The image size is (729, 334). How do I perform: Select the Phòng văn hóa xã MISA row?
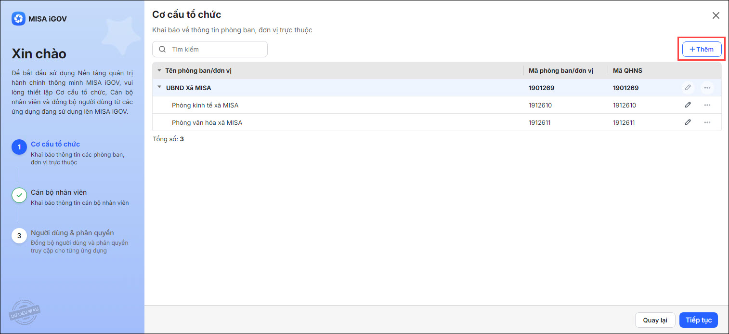pos(207,122)
